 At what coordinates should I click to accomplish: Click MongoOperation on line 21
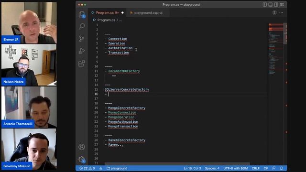(121, 117)
